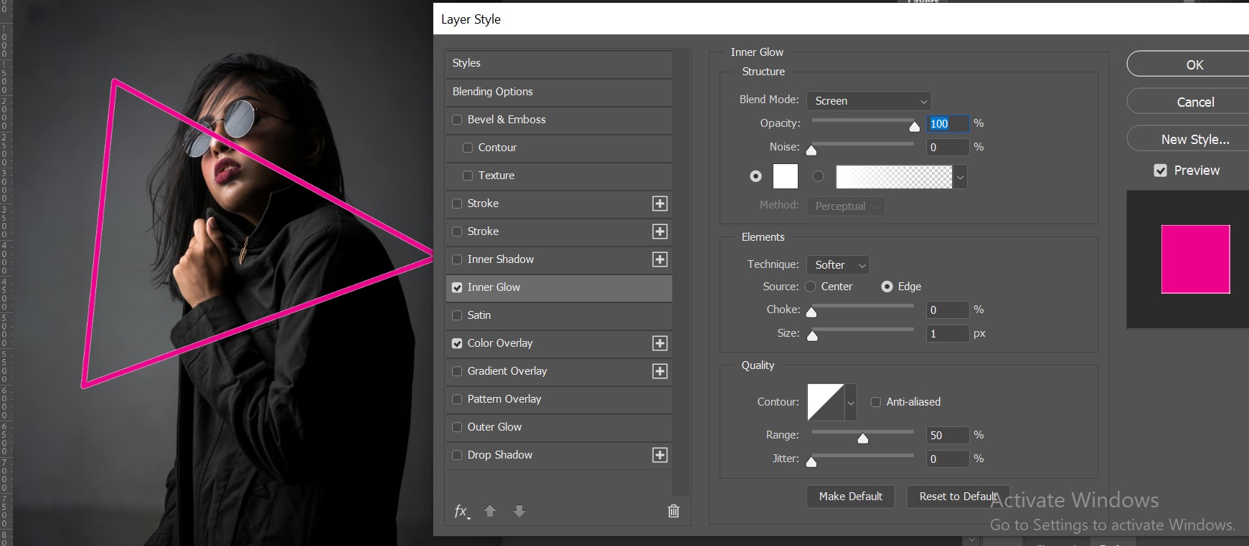Select Blending Options in the list
Screen dimensions: 1249x546
pos(559,92)
